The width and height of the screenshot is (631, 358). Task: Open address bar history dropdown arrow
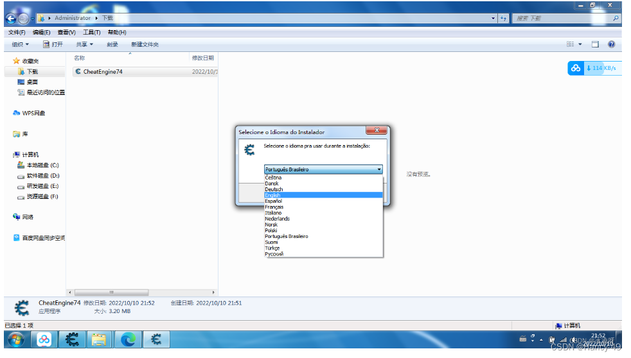point(493,19)
